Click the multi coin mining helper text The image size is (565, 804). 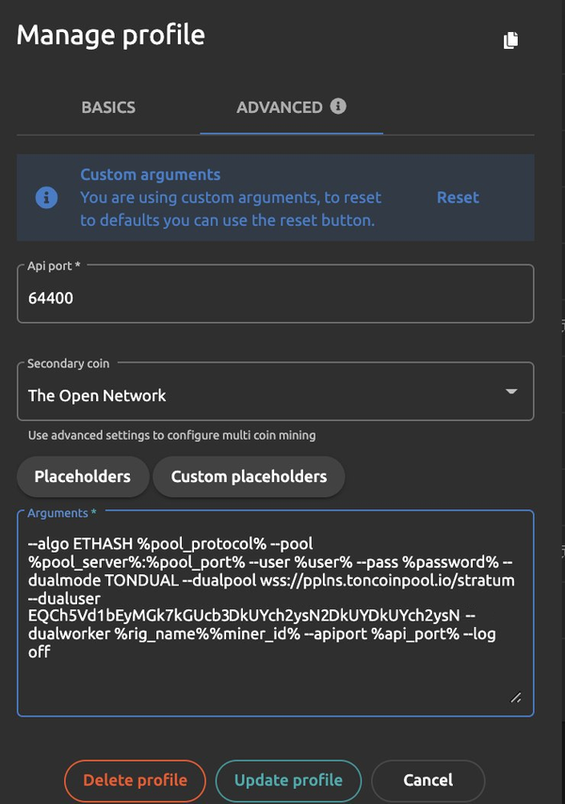[x=171, y=435]
